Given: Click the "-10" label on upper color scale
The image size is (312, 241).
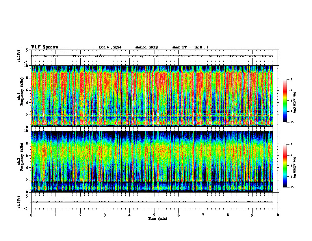Looking at the screenshot, I should click(x=291, y=122).
